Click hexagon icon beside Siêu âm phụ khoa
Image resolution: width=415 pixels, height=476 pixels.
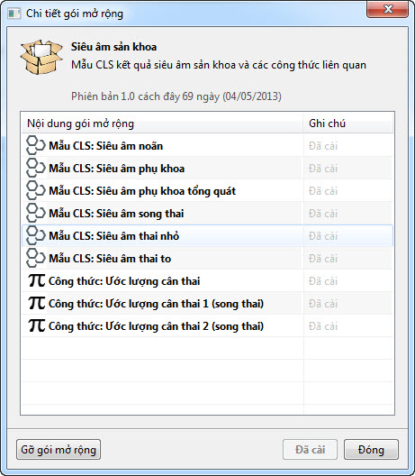coord(35,168)
